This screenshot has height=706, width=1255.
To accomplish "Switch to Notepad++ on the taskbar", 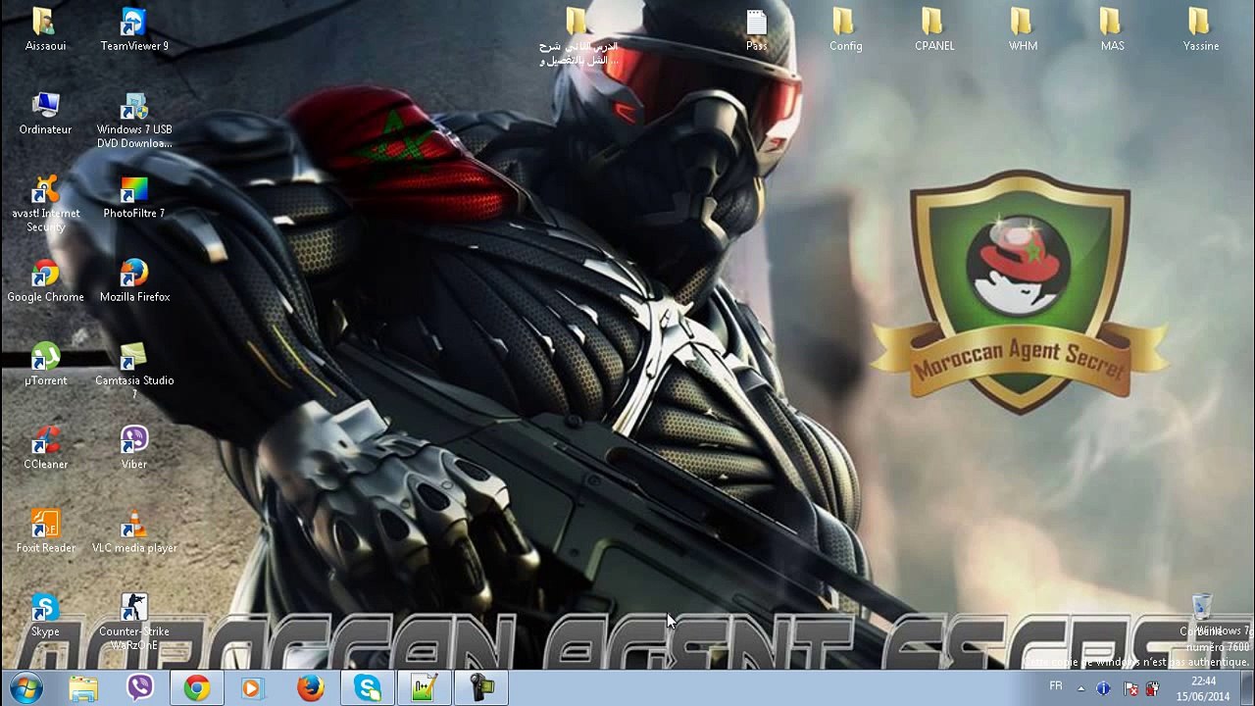I will tap(425, 688).
